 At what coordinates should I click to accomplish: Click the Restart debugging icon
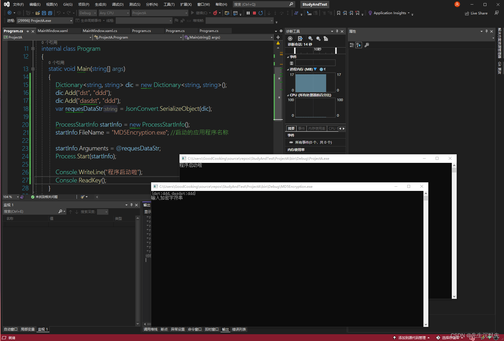pyautogui.click(x=261, y=13)
